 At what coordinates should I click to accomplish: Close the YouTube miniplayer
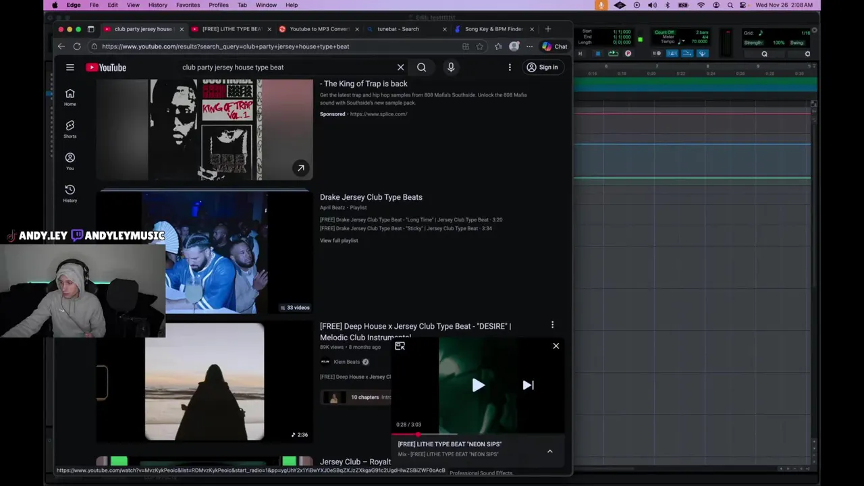coord(556,346)
